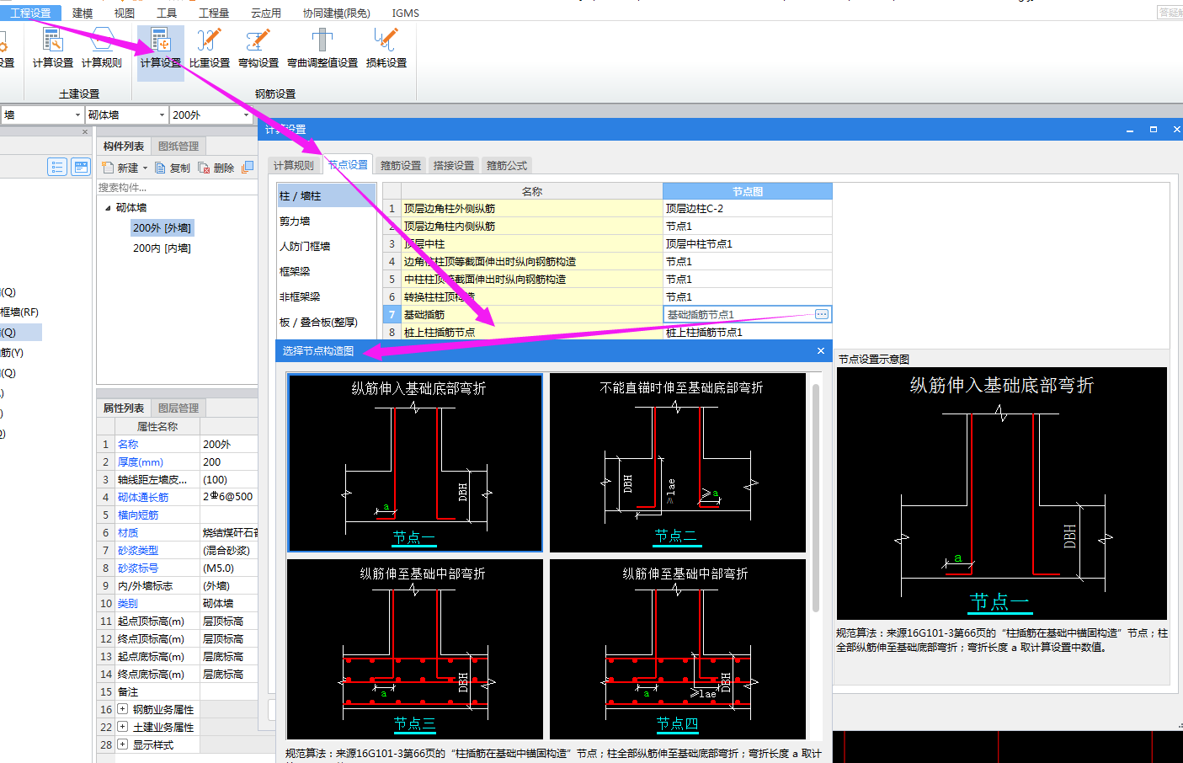
Task: Switch to 箍筋设置 tab
Action: pos(401,165)
